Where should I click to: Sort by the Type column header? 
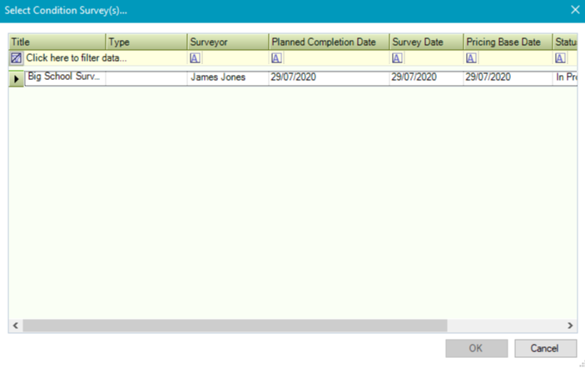[x=146, y=42]
